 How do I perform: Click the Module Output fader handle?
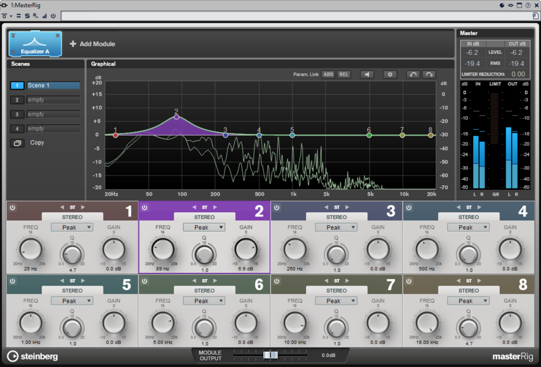point(270,355)
